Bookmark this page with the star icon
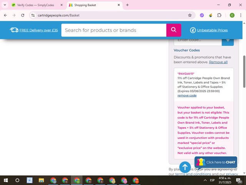Screen dimensions: 246x185 (x=190, y=15)
